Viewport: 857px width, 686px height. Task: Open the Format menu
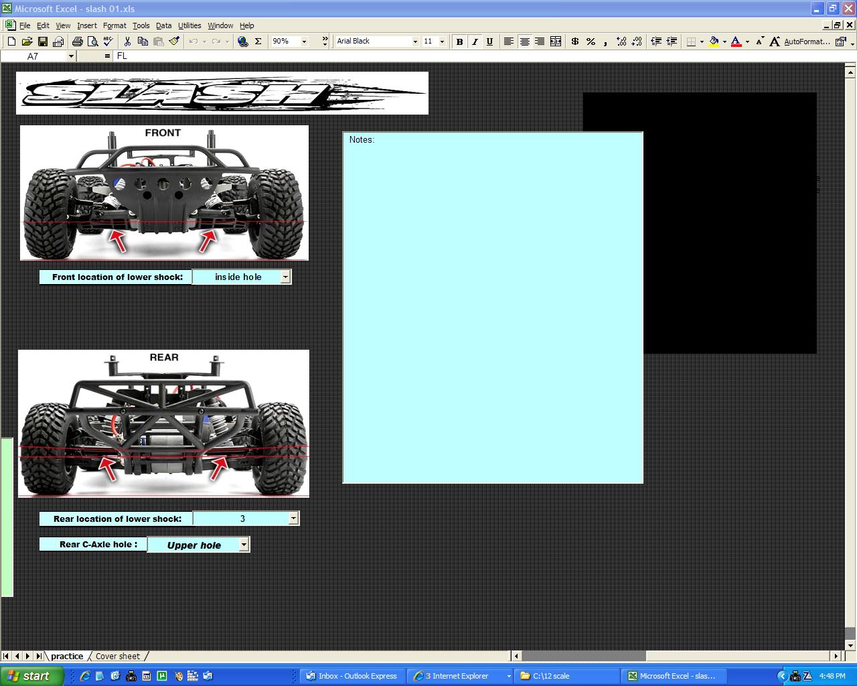[114, 25]
